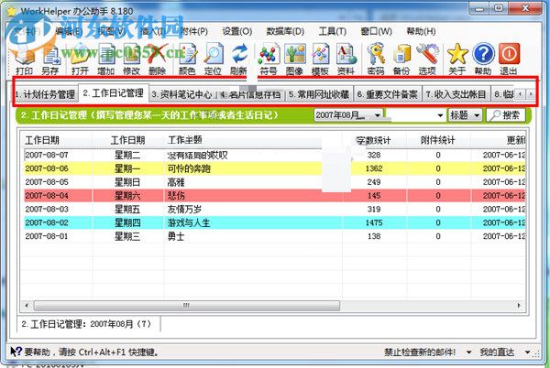Screen dimensions: 550x368
Task: Click the Template (模板) toolbar icon
Action: coord(320,60)
